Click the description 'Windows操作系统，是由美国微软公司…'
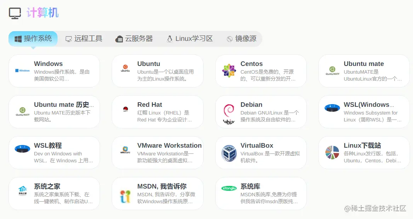 pos(62,75)
